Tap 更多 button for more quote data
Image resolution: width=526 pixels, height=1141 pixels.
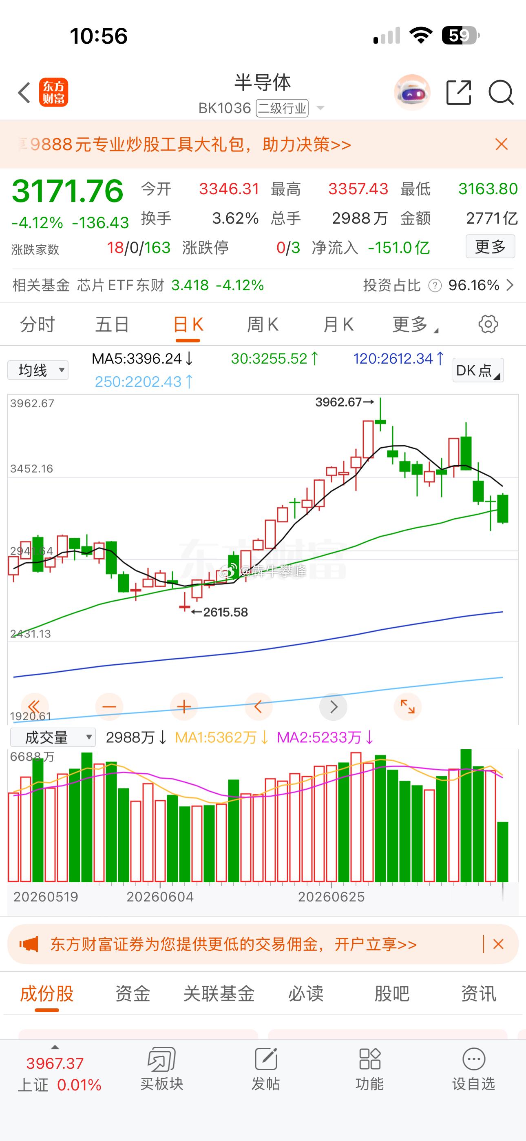[490, 246]
